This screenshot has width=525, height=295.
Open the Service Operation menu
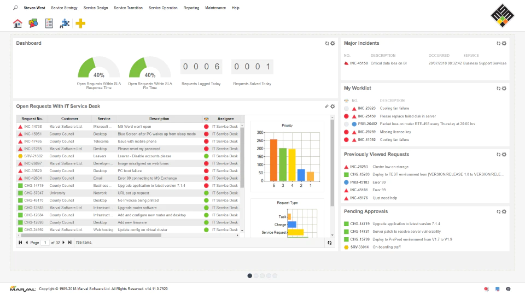point(163,8)
